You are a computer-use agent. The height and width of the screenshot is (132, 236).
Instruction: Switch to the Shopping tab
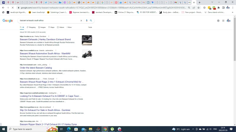click(x=31, y=27)
